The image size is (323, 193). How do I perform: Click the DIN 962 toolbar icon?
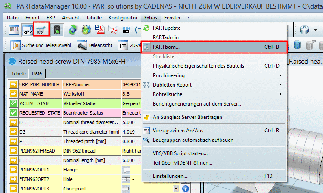pyautogui.click(x=126, y=30)
